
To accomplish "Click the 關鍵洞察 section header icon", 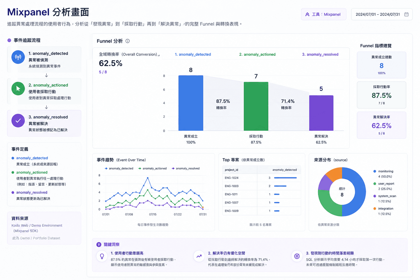I will (99, 244).
